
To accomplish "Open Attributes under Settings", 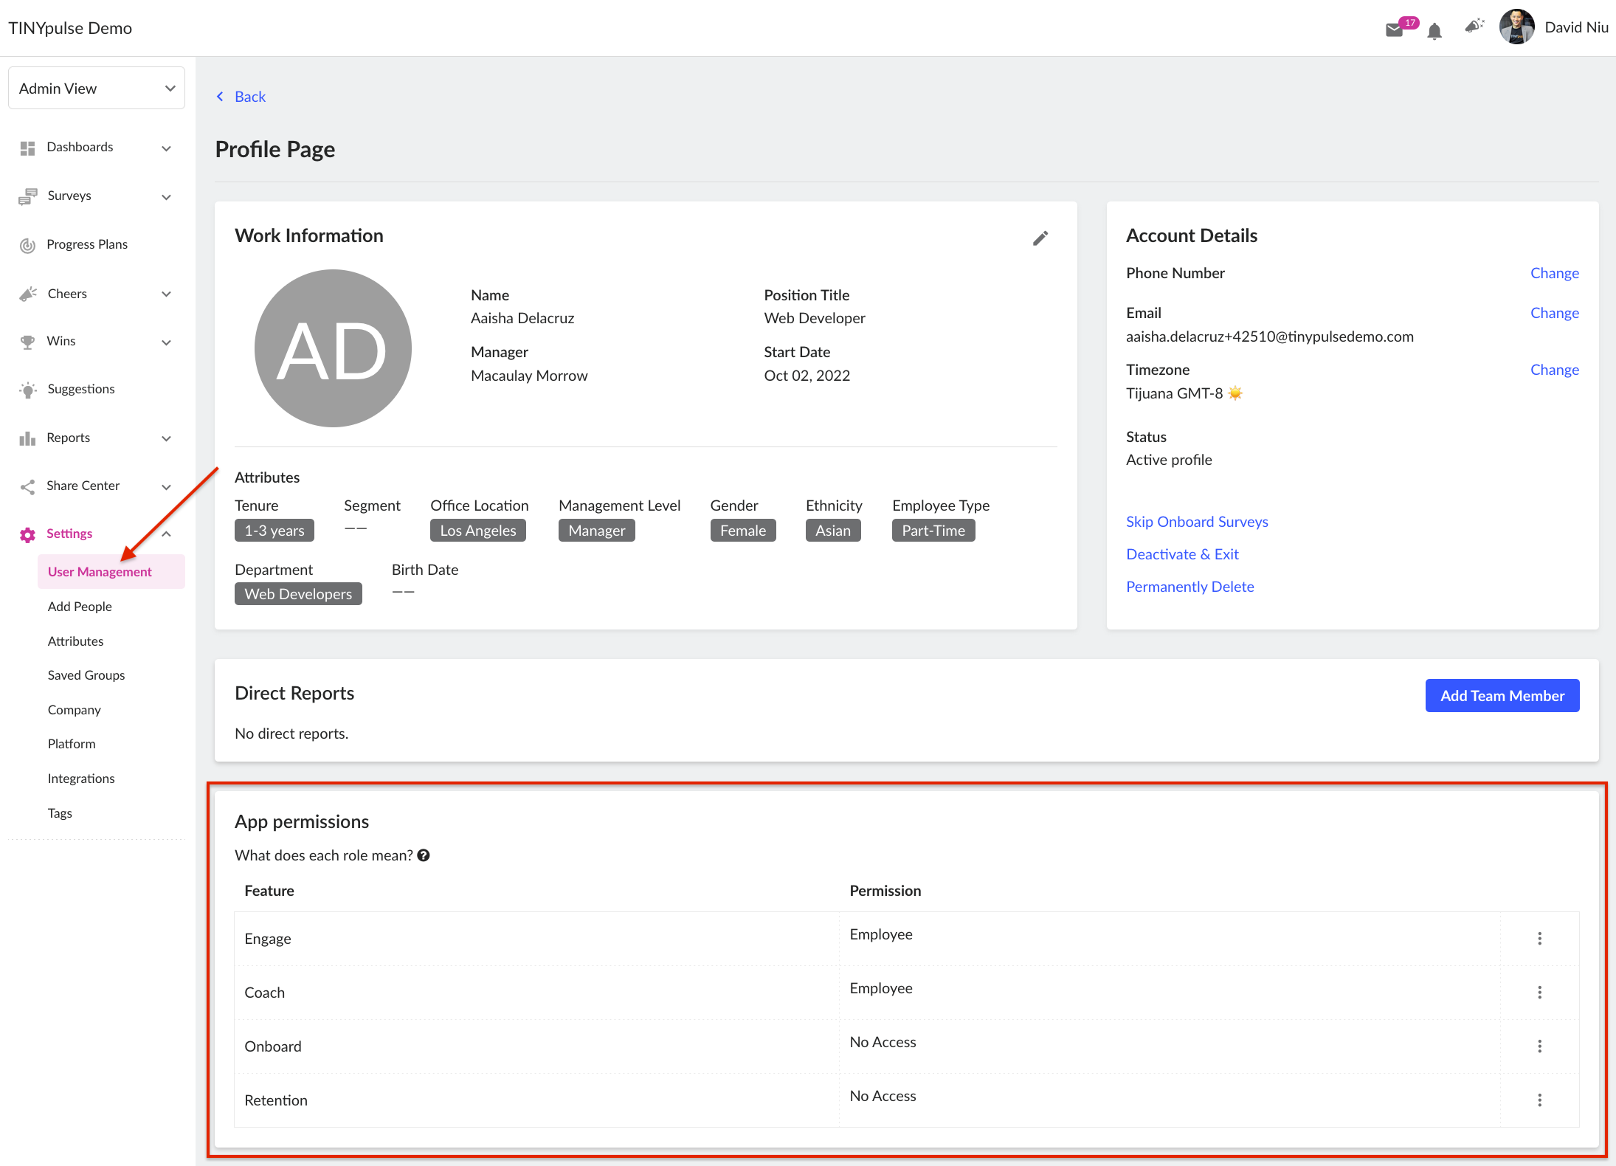I will 75,641.
